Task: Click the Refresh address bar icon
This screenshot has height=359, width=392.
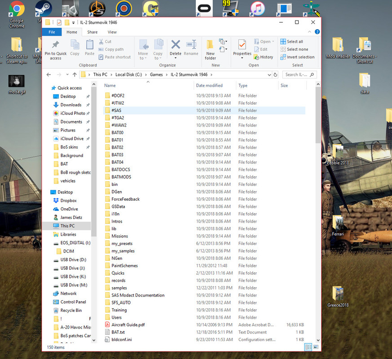Action: tap(275, 74)
